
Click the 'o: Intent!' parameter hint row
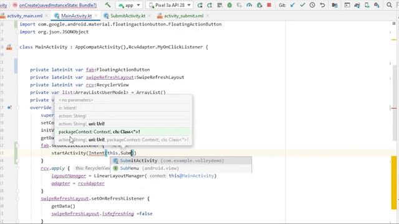[123, 108]
